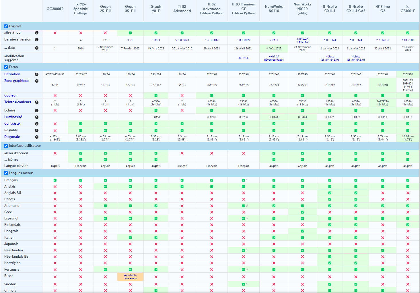Open the Définition row link
The height and width of the screenshot is (293, 420).
(x=12, y=74)
